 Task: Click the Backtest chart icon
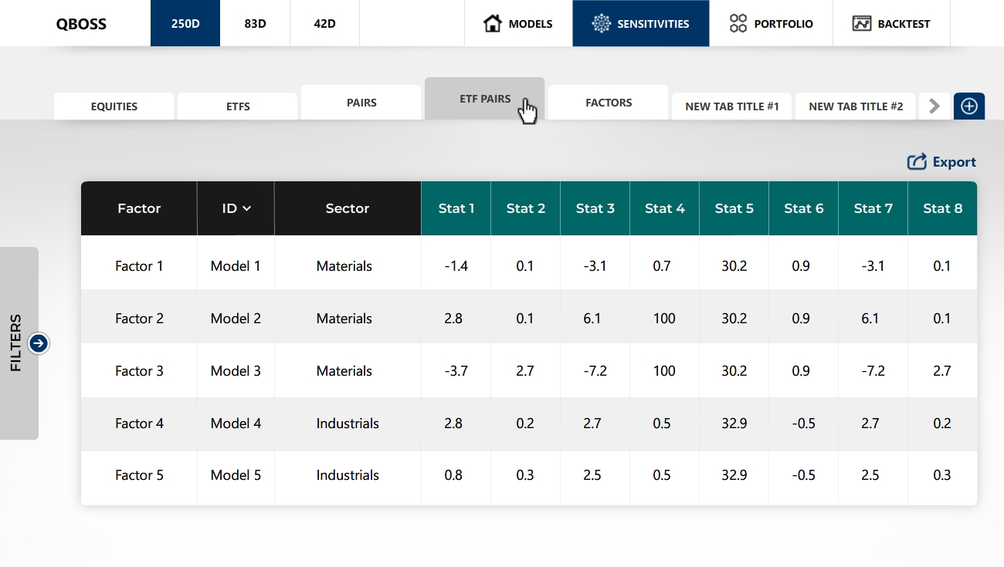tap(862, 23)
